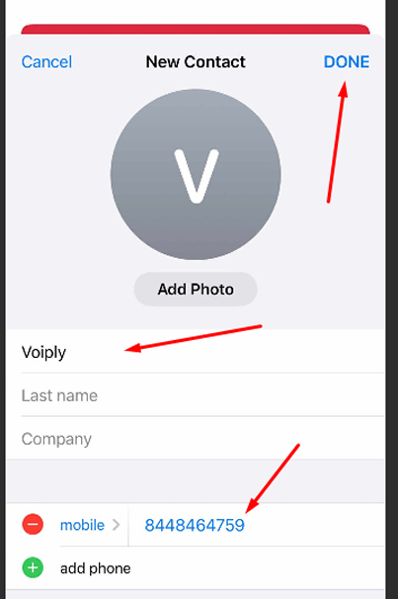Cancel the new contact creation

(46, 62)
